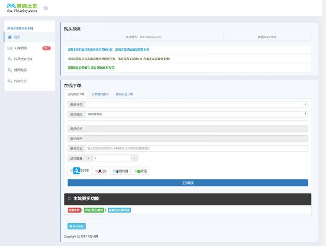Select QQ as the payment method
Screen dimensions: 326x246
[96, 171]
